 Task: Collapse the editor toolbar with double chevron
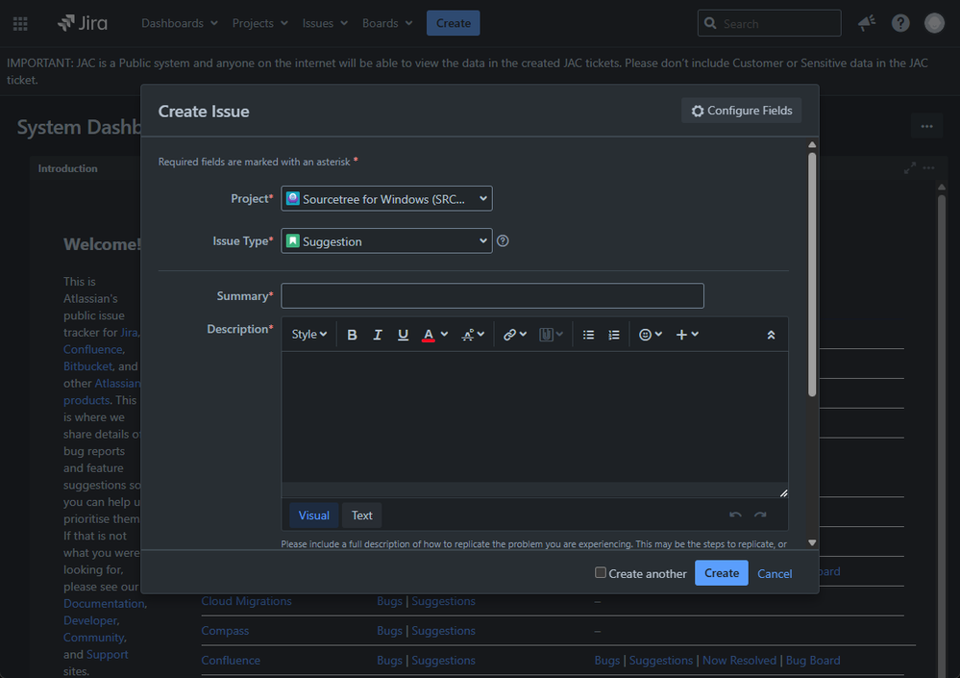click(772, 335)
